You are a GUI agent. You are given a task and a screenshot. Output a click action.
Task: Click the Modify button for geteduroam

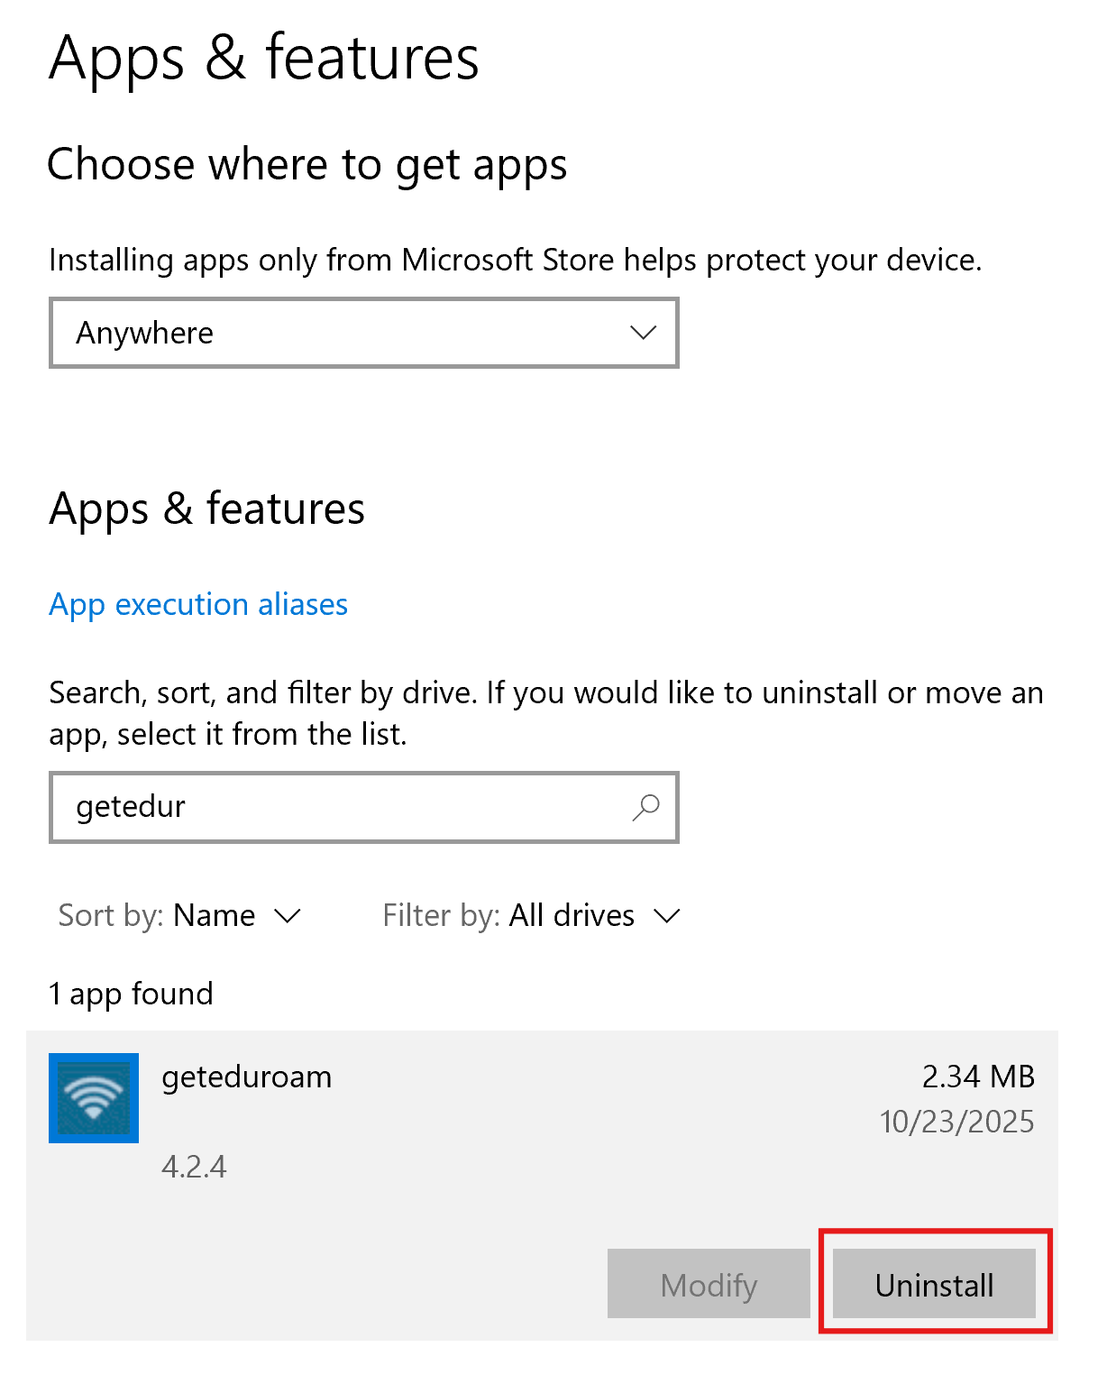coord(709,1284)
